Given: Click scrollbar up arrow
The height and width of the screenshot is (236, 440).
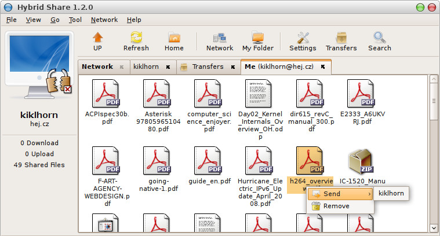Looking at the screenshot, I should (x=434, y=79).
